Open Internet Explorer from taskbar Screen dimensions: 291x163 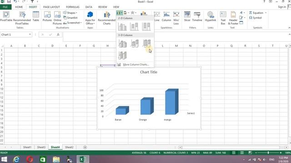point(16,159)
